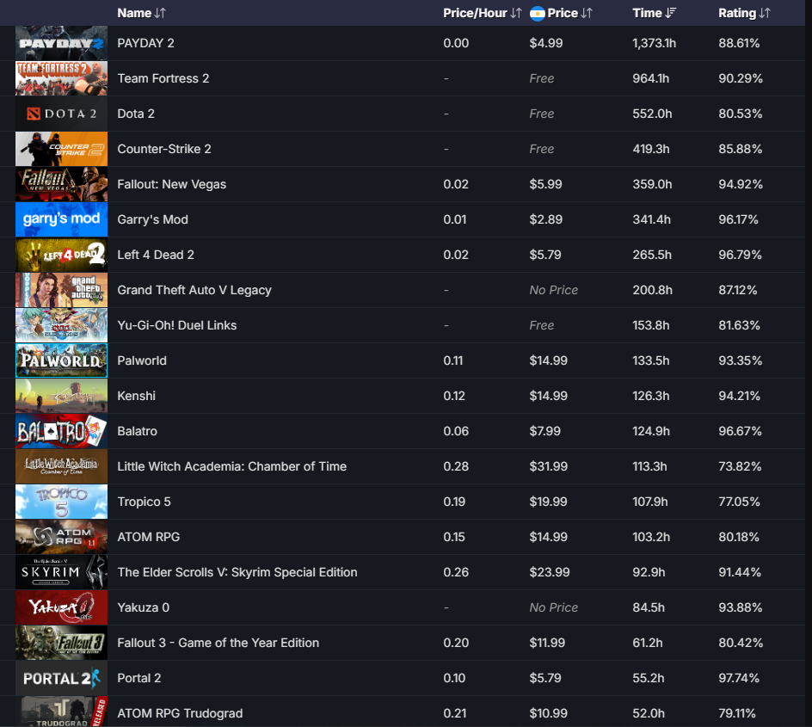
Task: Open the Trudograd thumbnail
Action: (62, 712)
